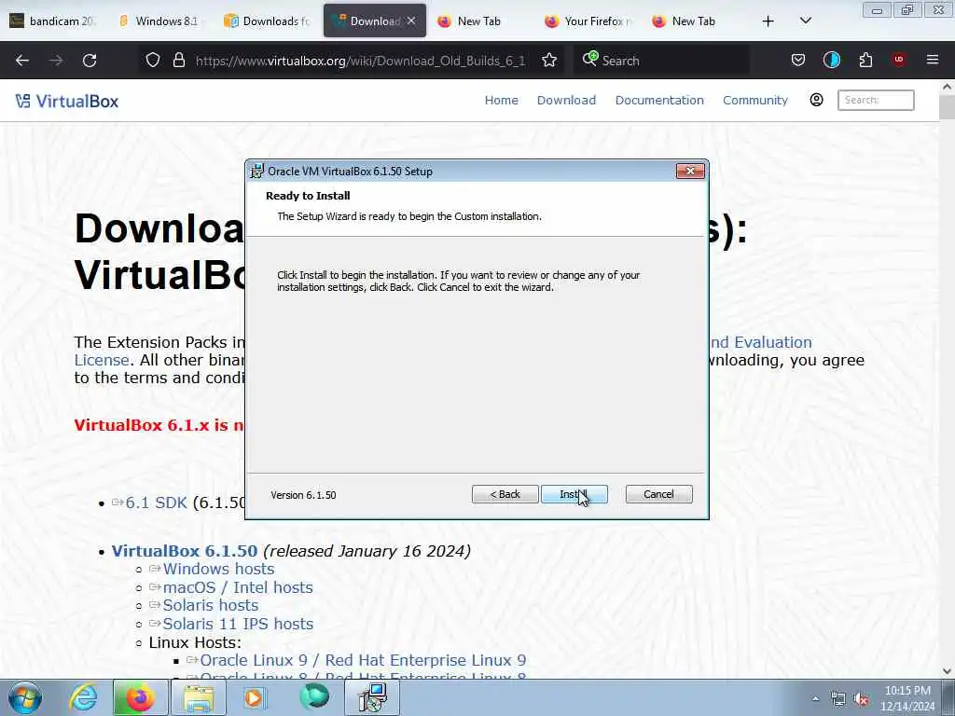Image resolution: width=955 pixels, height=716 pixels.
Task: Switch to the Your Firefox tab
Action: tap(589, 21)
